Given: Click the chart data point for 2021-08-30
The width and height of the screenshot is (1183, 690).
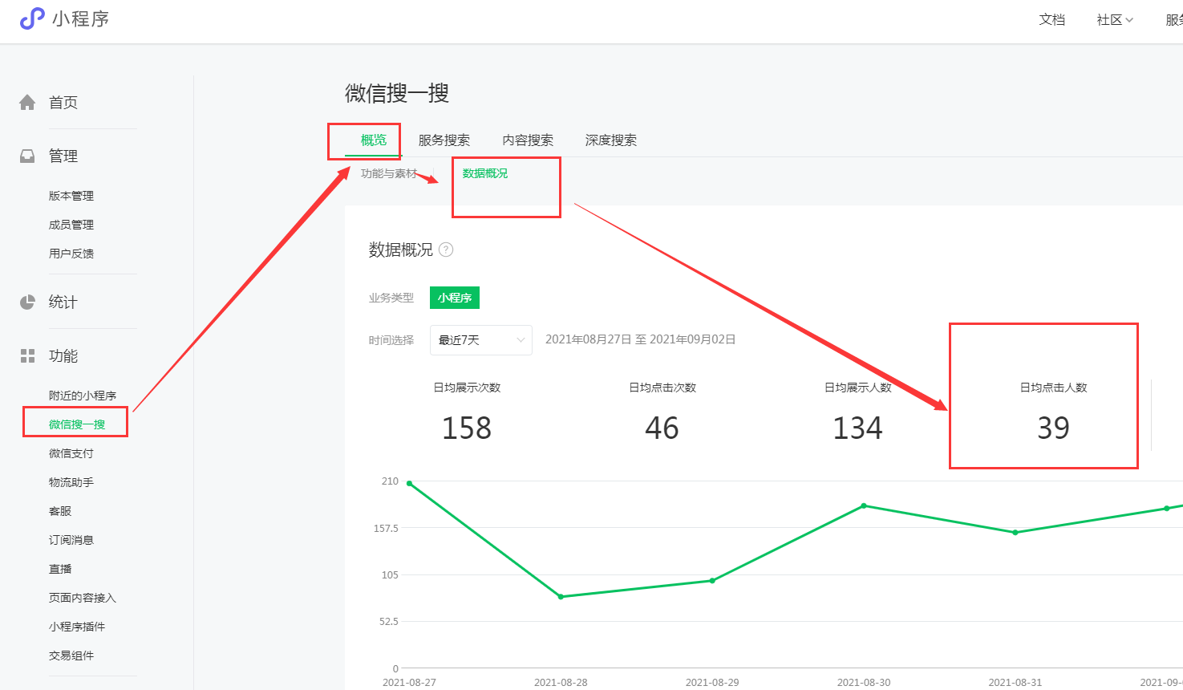Looking at the screenshot, I should pos(864,505).
